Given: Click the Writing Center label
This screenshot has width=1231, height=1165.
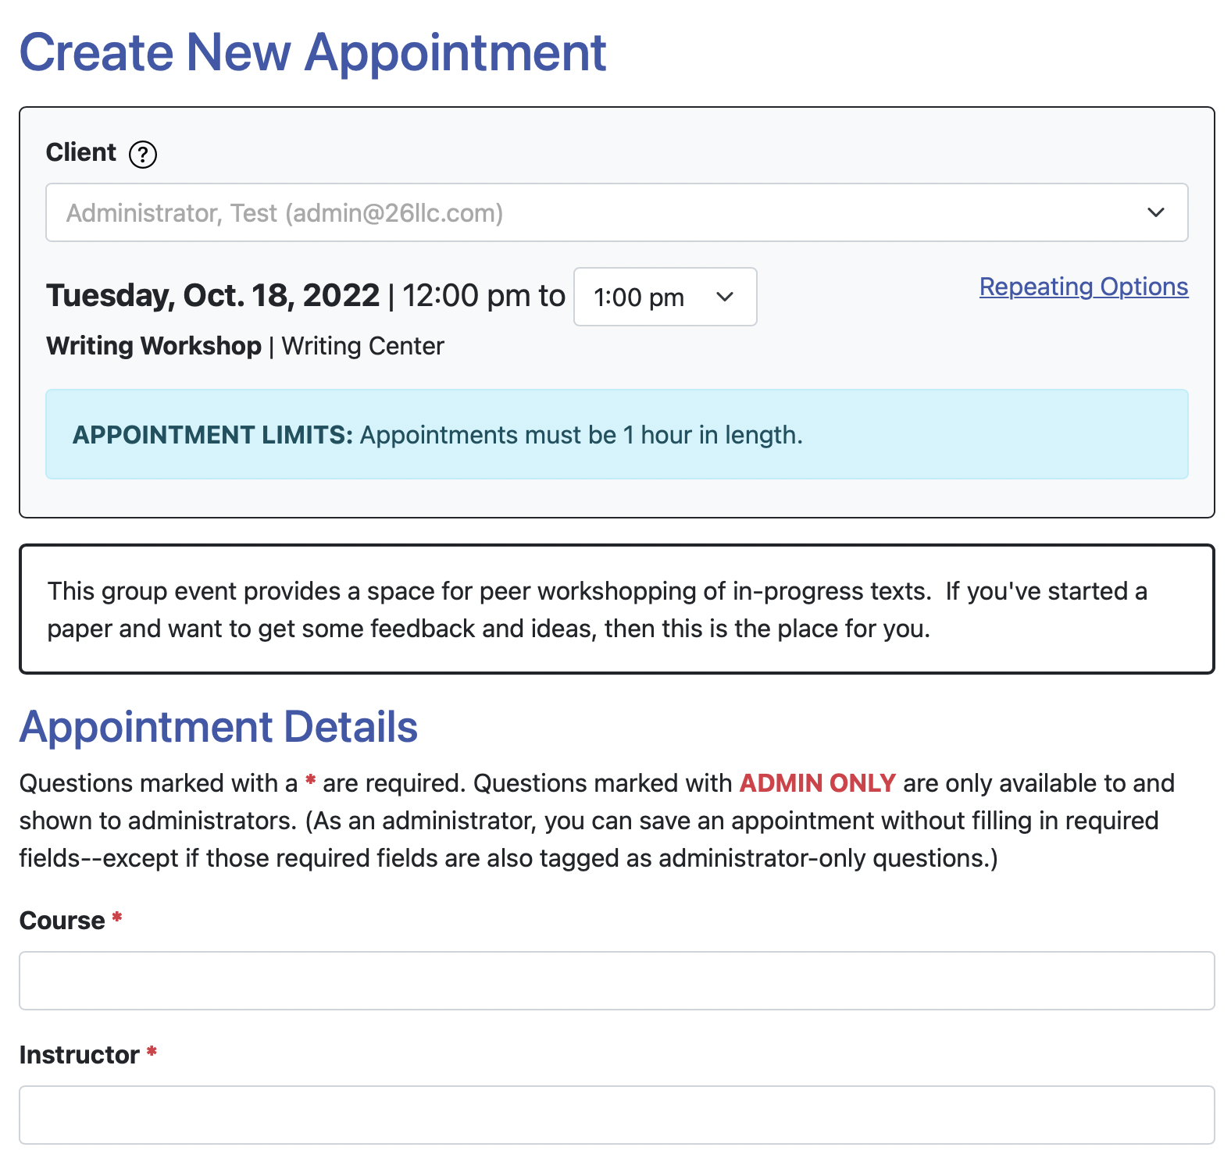Looking at the screenshot, I should 362,346.
